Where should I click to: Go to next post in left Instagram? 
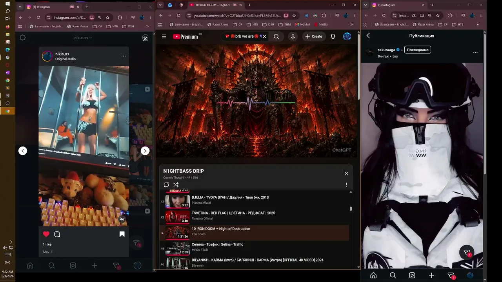click(x=145, y=151)
